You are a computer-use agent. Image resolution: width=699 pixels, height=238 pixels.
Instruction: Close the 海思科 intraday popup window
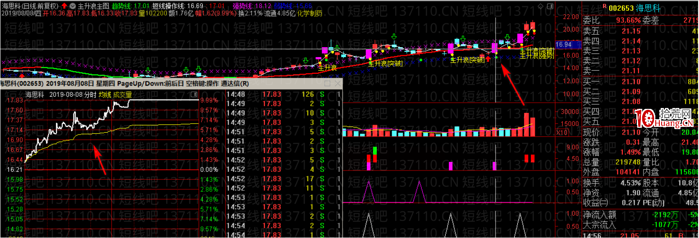pos(337,84)
